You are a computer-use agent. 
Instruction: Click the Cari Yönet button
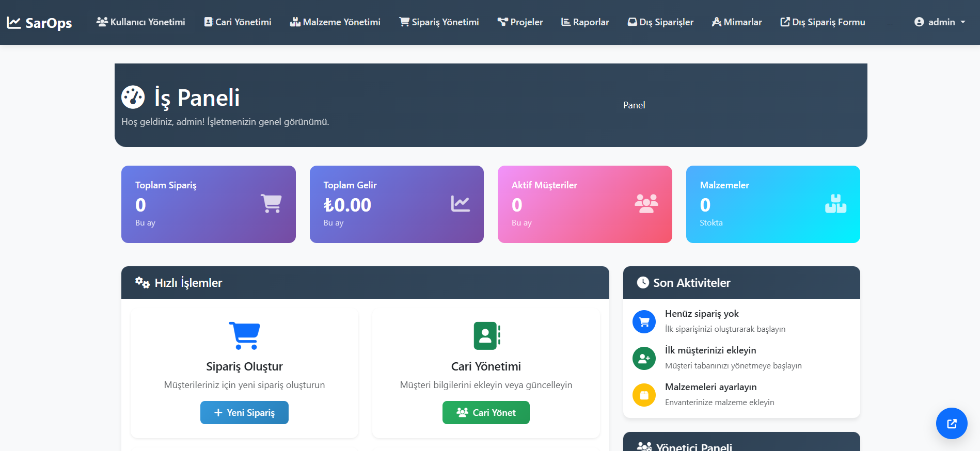pos(486,413)
